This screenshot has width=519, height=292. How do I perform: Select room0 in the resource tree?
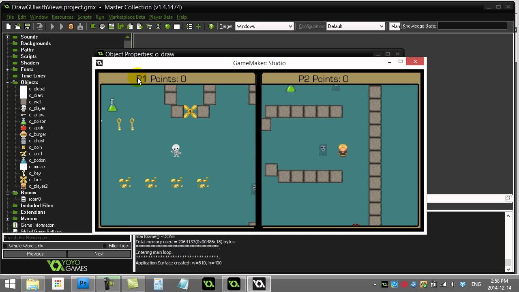pyautogui.click(x=34, y=199)
